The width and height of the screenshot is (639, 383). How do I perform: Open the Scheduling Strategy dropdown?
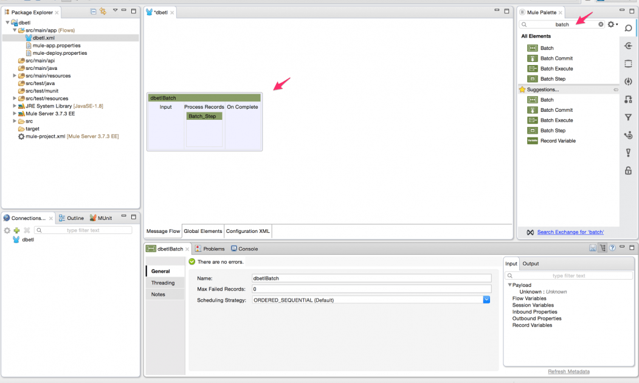point(485,299)
